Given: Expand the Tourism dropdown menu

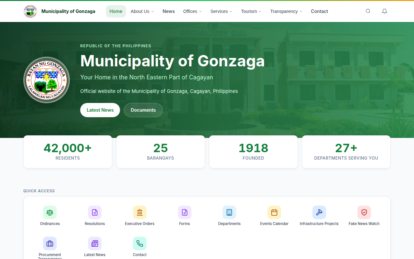Looking at the screenshot, I should coord(251,11).
